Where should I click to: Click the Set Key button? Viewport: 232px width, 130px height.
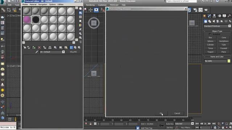click(x=170, y=127)
